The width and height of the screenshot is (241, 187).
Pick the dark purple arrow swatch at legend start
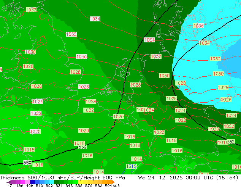point(9,182)
